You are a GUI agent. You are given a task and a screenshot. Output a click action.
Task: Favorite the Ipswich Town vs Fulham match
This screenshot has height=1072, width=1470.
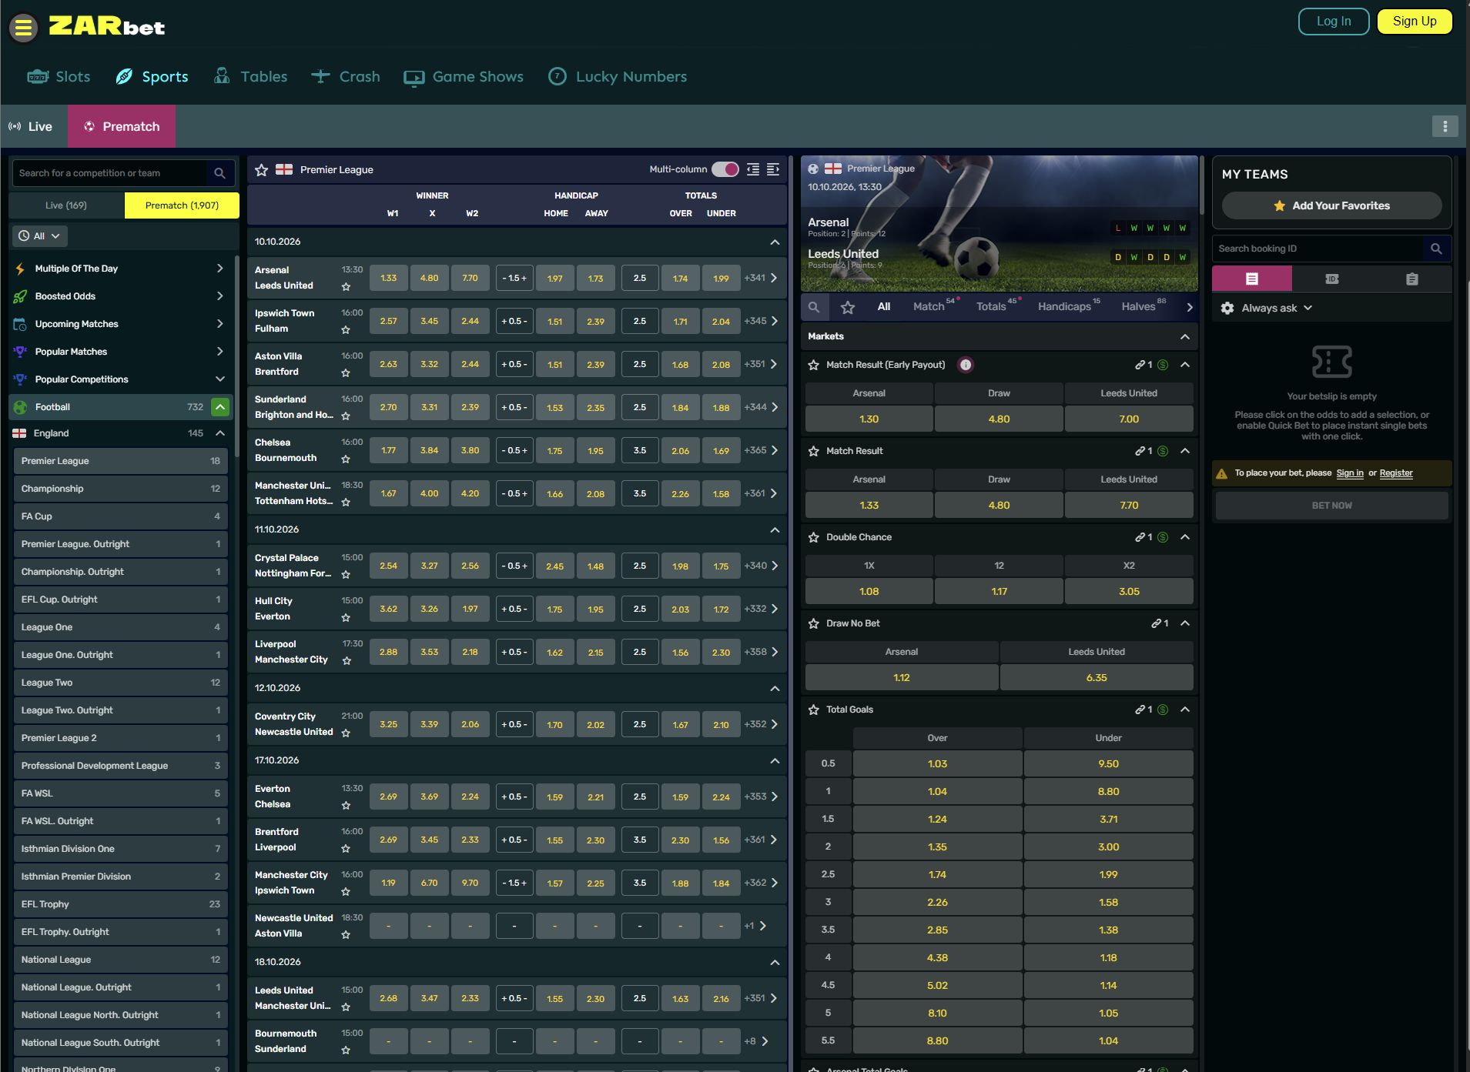click(346, 329)
